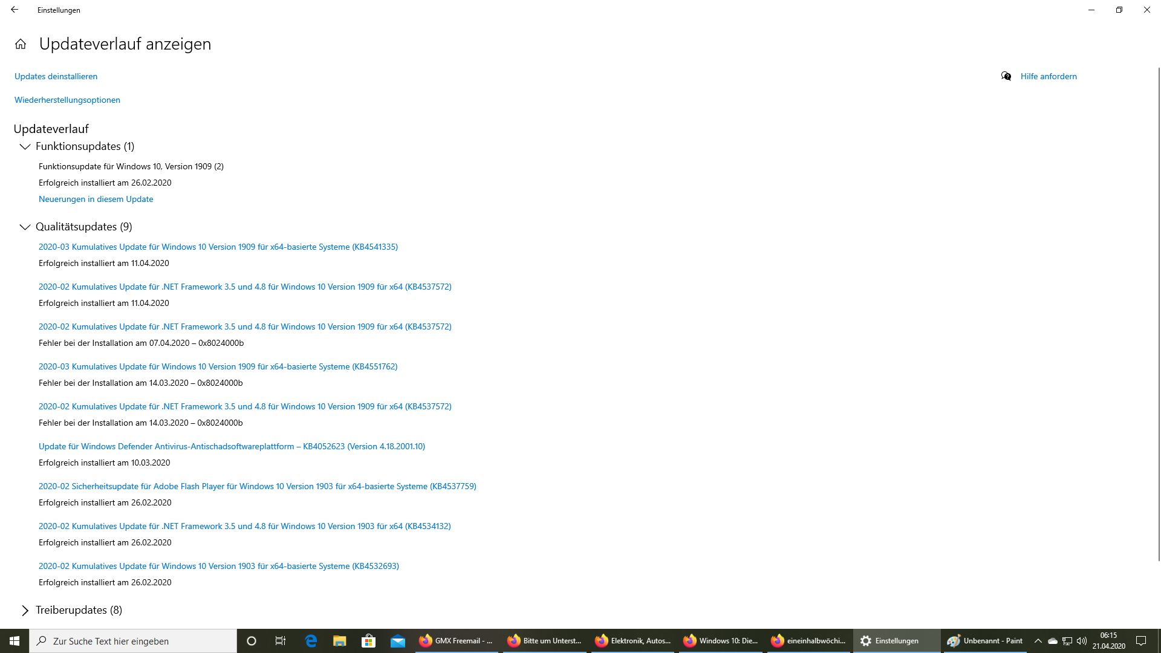This screenshot has width=1161, height=653.
Task: Switch to GMX Freemail Firefox window
Action: pyautogui.click(x=457, y=641)
